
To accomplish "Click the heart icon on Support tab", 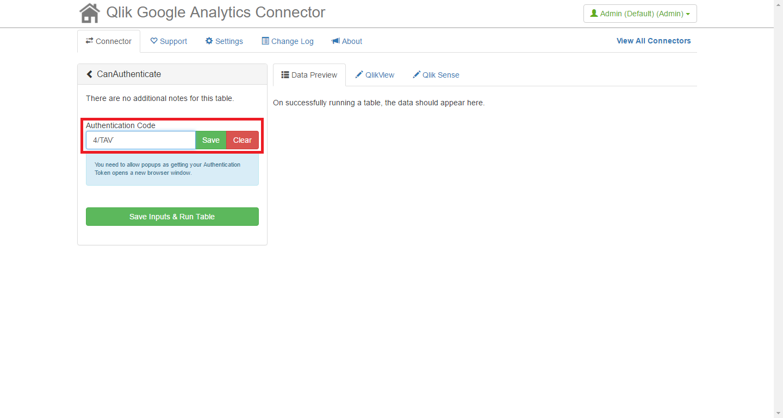I will click(154, 41).
